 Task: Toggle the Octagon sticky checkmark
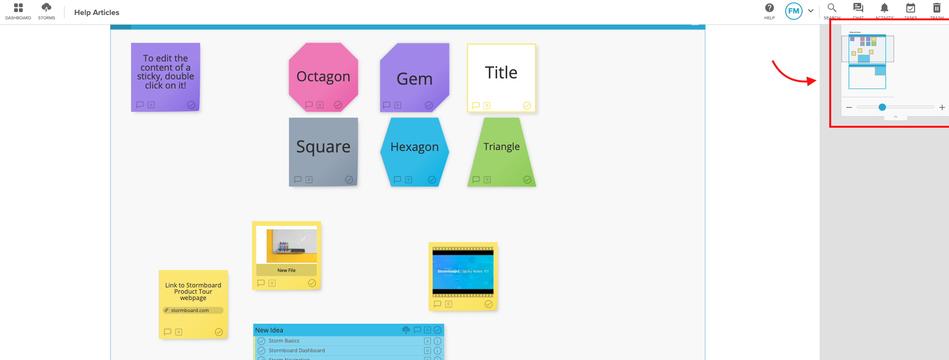338,105
